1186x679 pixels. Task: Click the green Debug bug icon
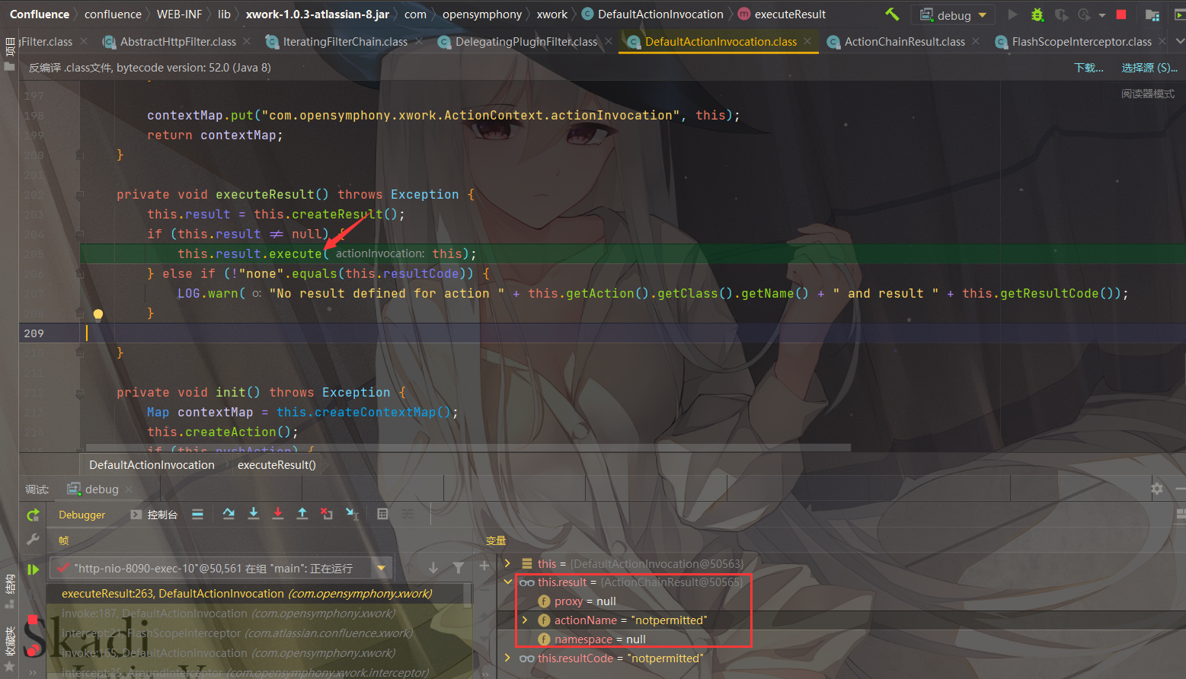click(x=1037, y=14)
